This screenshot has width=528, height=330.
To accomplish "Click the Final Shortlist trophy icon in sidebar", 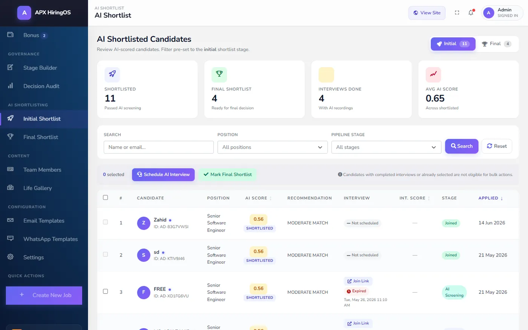I will 11,137.
